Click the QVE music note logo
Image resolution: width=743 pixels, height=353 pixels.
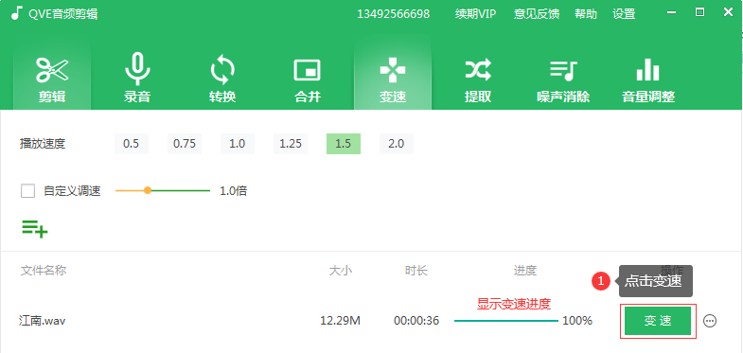pos(17,13)
